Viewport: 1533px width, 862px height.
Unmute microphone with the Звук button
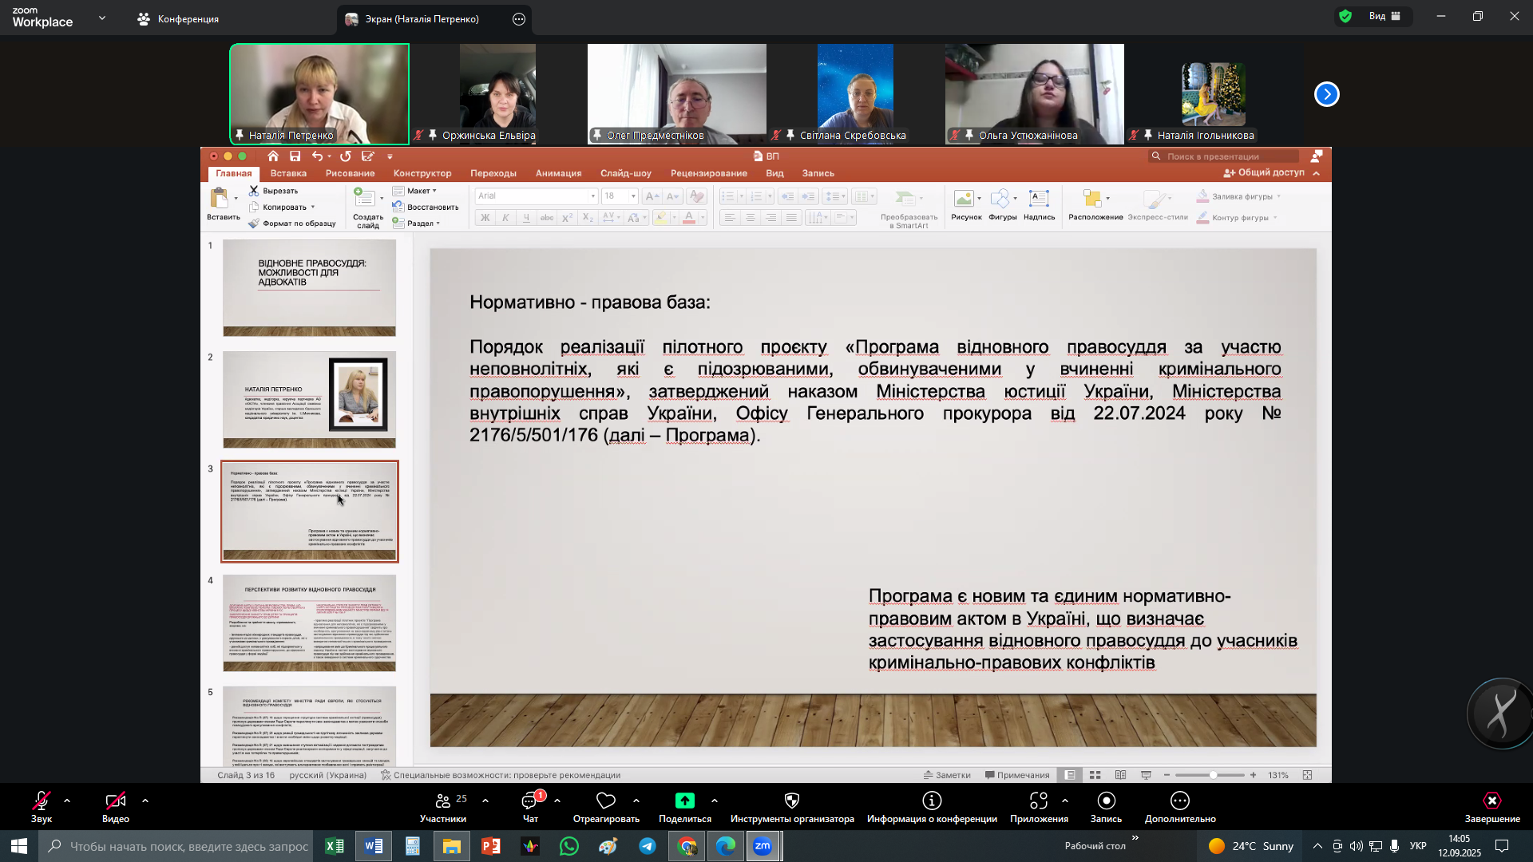(42, 801)
